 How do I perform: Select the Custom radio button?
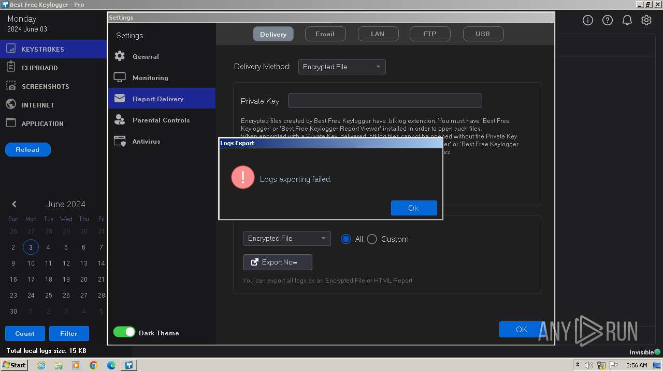372,239
